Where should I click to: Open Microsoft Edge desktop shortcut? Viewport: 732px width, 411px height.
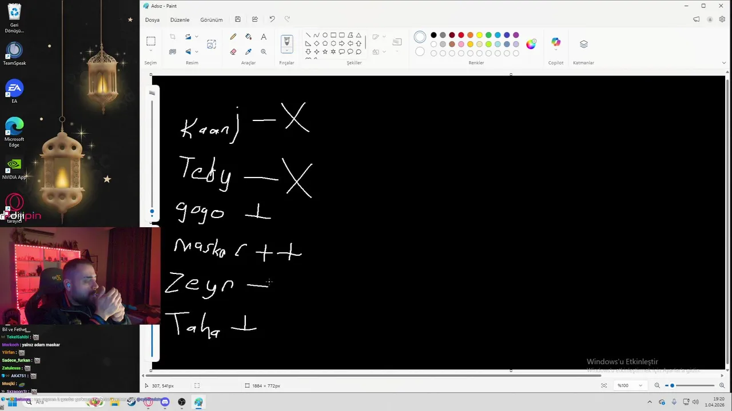click(14, 132)
